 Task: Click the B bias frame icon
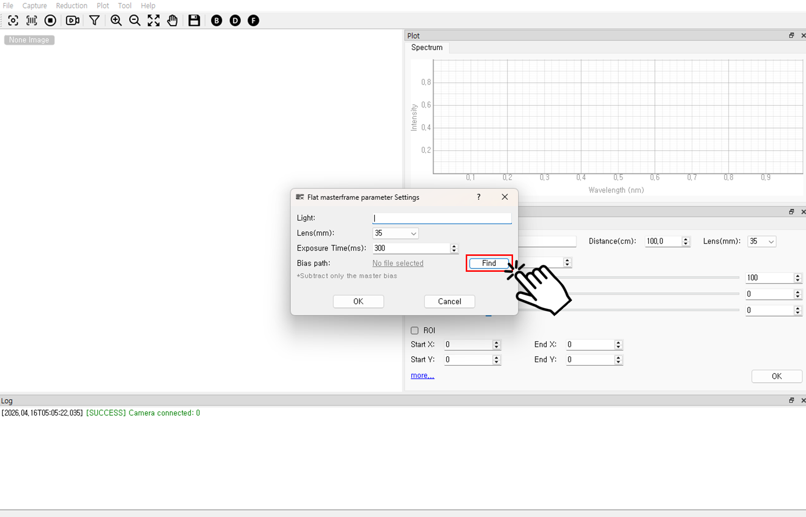click(217, 20)
